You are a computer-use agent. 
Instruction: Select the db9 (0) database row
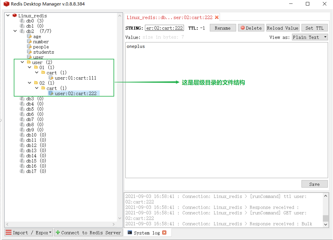(32, 130)
